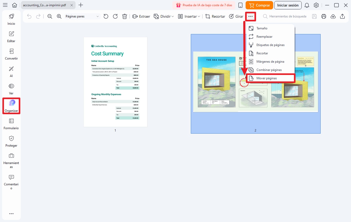Expand the Dividir dropdown
Screen dimensions: 351x222
coord(164,16)
